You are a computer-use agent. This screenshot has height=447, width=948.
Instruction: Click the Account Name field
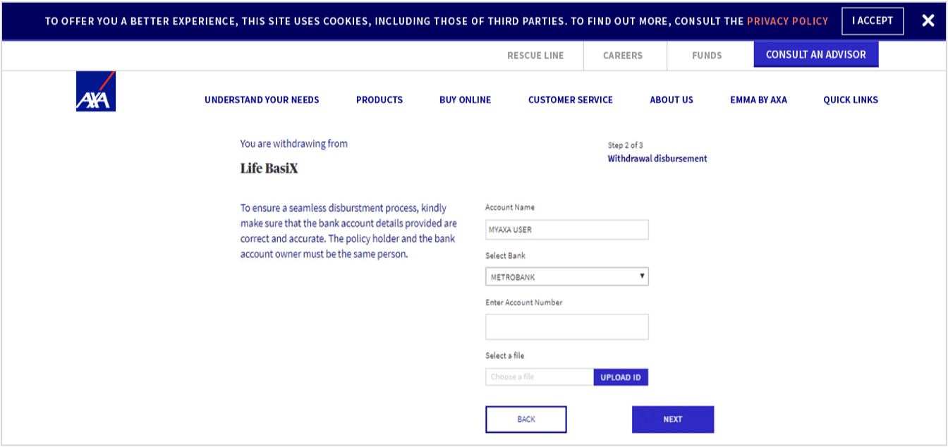[x=566, y=230]
